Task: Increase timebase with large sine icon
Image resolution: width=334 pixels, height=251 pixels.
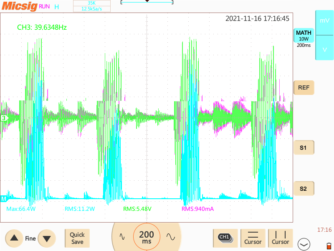Action: pos(171,236)
